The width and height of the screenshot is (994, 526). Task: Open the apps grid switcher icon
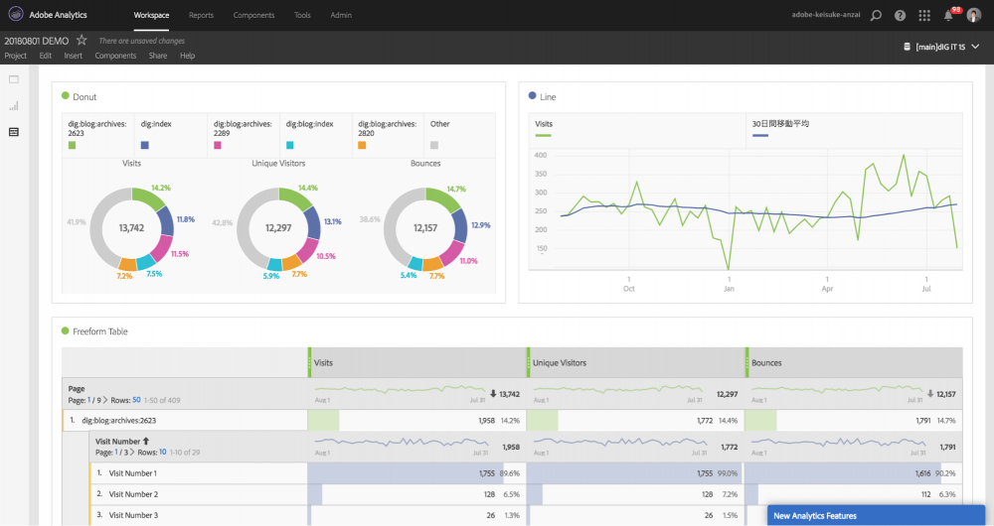924,15
